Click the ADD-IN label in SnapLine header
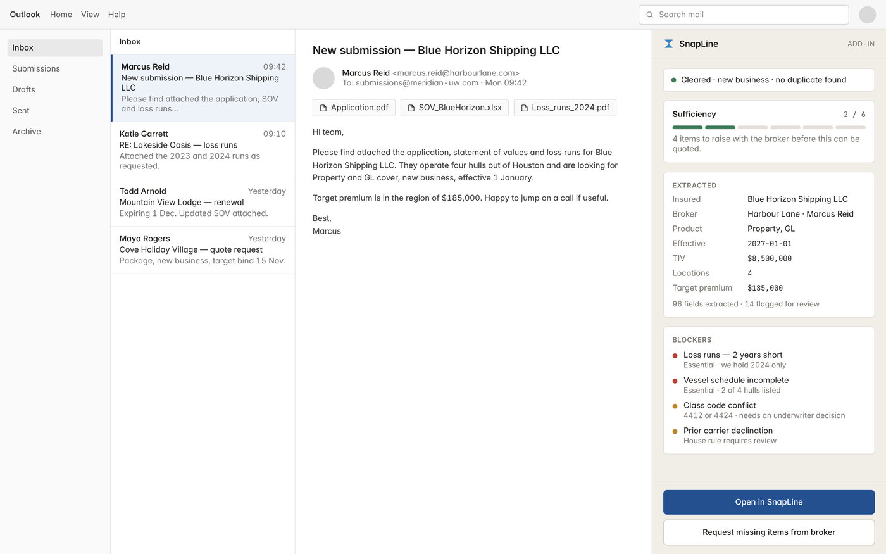886x554 pixels. coord(861,44)
